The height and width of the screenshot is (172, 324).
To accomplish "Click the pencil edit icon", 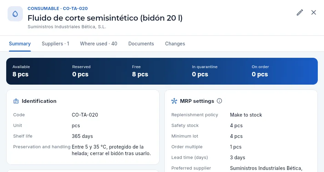I will pos(300,13).
